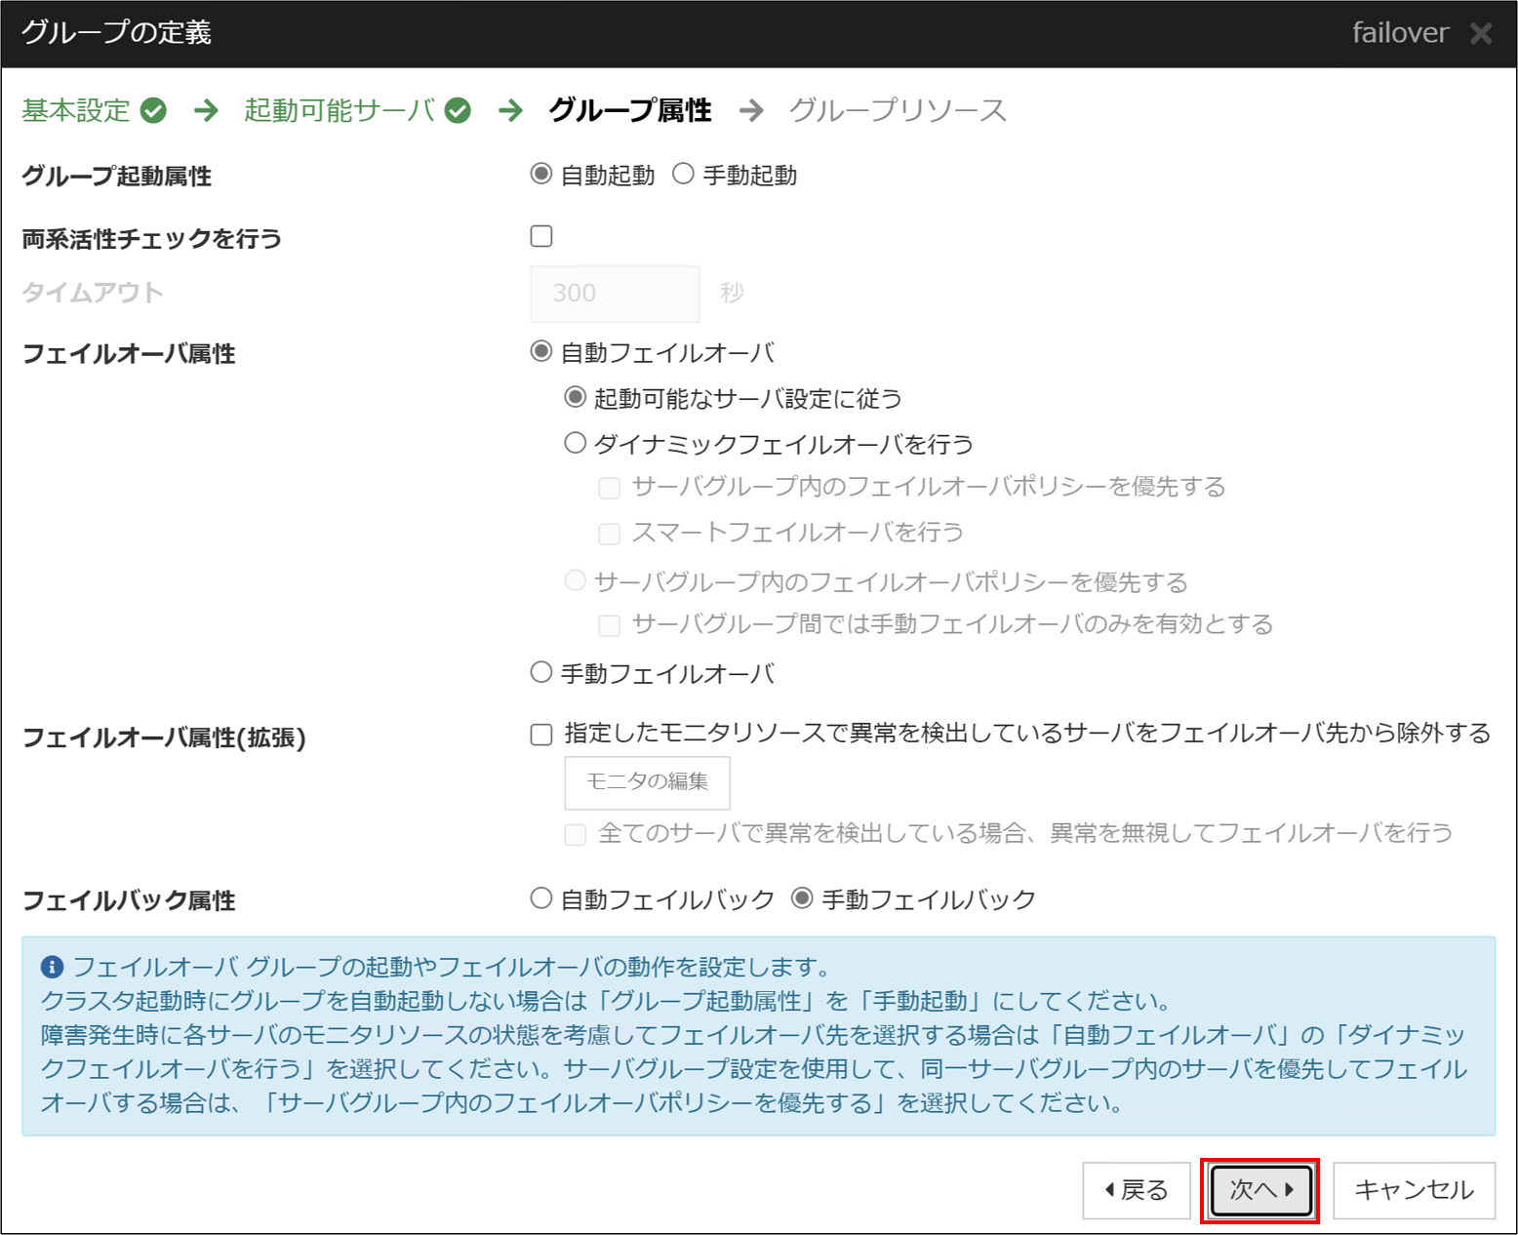The height and width of the screenshot is (1235, 1518).
Task: Select the 自動起動 radio button
Action: pyautogui.click(x=541, y=175)
